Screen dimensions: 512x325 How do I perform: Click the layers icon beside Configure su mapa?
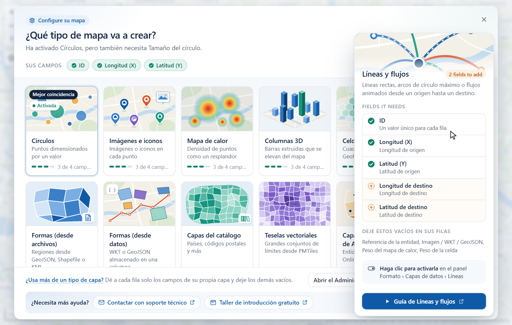pyautogui.click(x=32, y=20)
